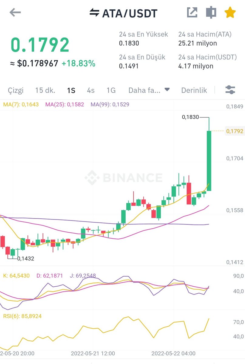The width and height of the screenshot is (245, 364).
Task: Tap the 4.17 milyon volume value
Action: coord(196,66)
